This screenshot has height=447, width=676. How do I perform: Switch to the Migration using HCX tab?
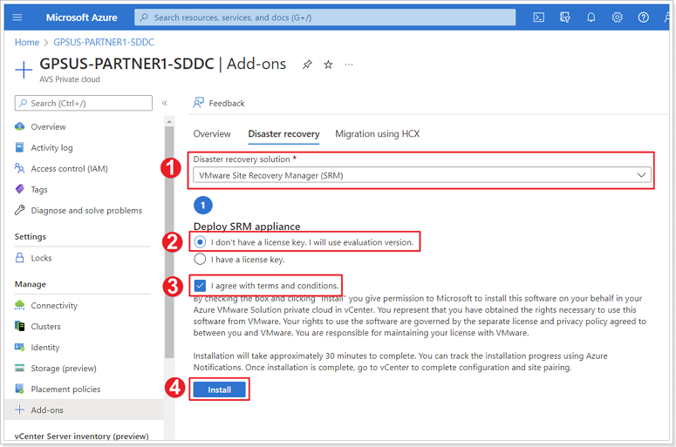(377, 134)
